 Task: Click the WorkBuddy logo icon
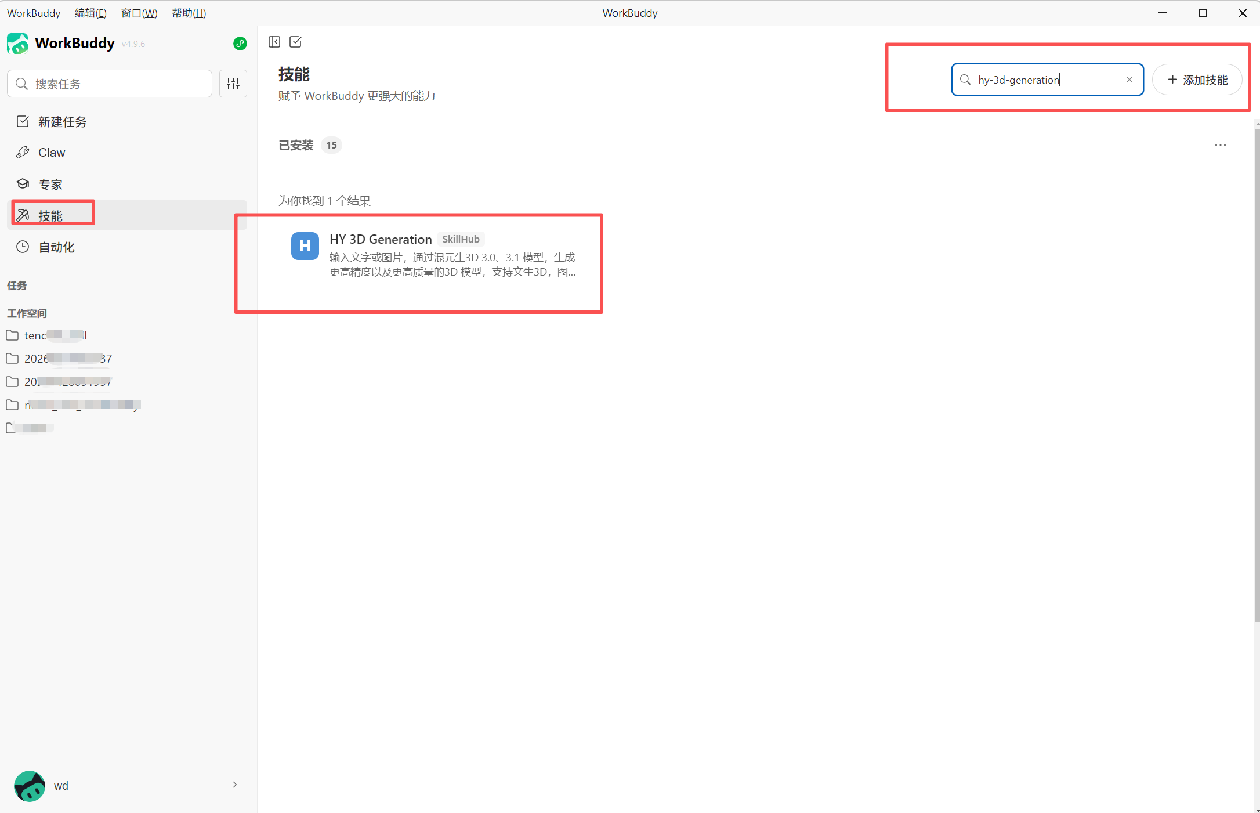point(17,44)
